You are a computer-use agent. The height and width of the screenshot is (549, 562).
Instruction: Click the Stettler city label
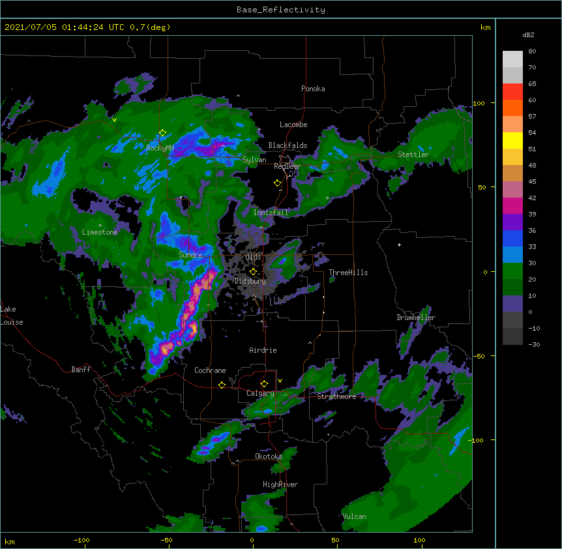(413, 155)
